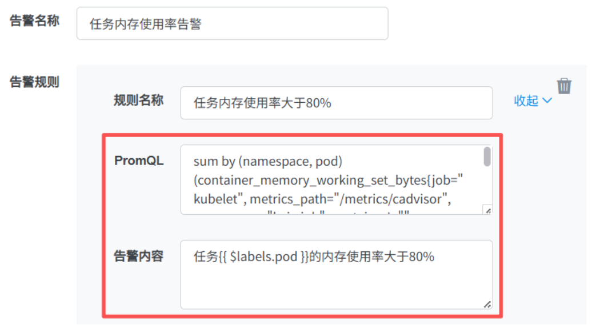592x329 pixels.
Task: Click the 告警内容 textarea resize handle
Action: pyautogui.click(x=487, y=305)
